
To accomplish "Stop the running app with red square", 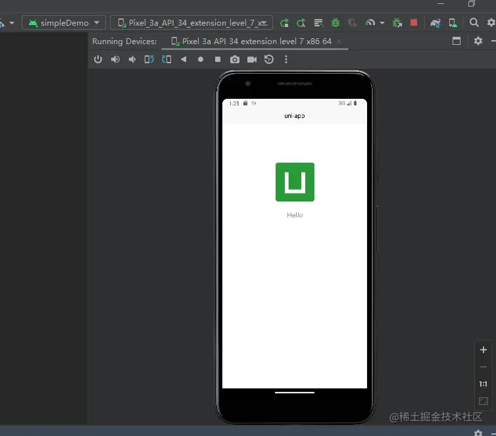I will coord(413,22).
